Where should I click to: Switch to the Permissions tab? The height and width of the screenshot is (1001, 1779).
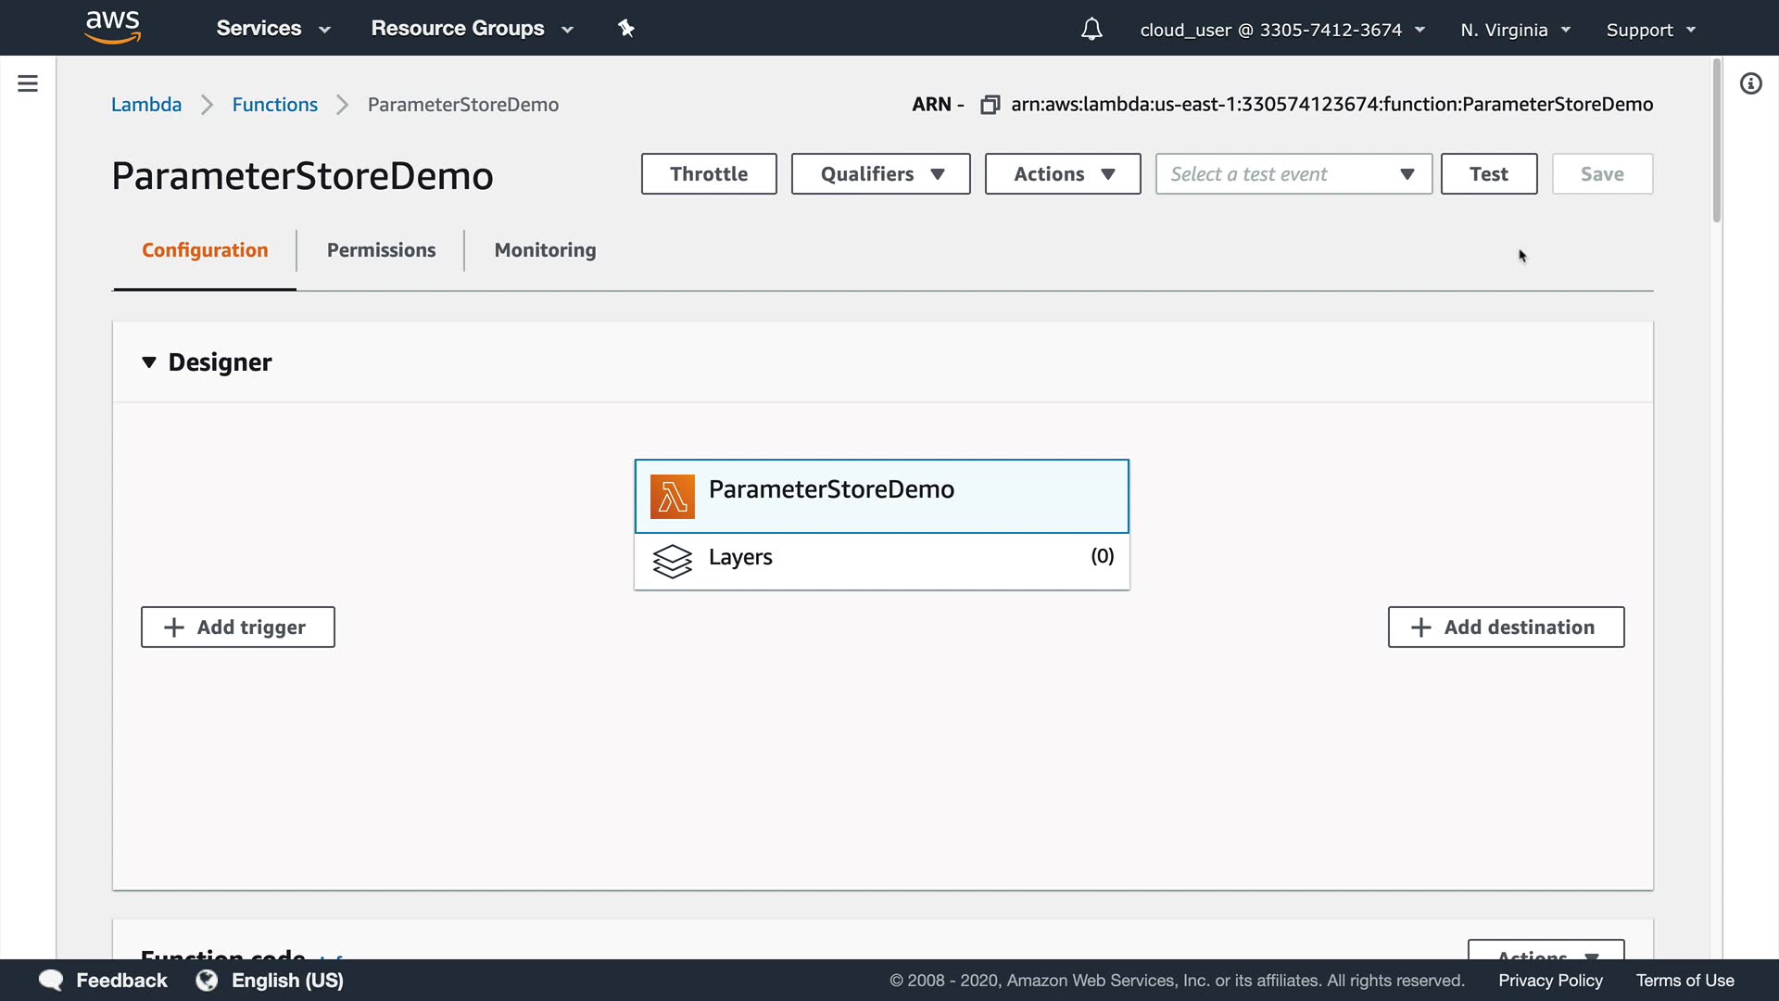tap(381, 250)
